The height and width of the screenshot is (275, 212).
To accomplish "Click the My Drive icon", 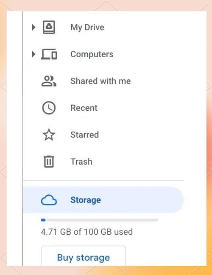I will point(49,27).
